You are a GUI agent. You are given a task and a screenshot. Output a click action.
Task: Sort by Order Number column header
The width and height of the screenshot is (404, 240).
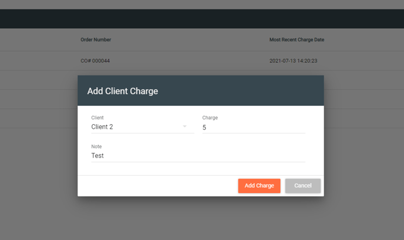pos(96,40)
